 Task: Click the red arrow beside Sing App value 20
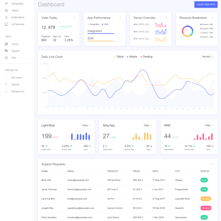coord(151,146)
